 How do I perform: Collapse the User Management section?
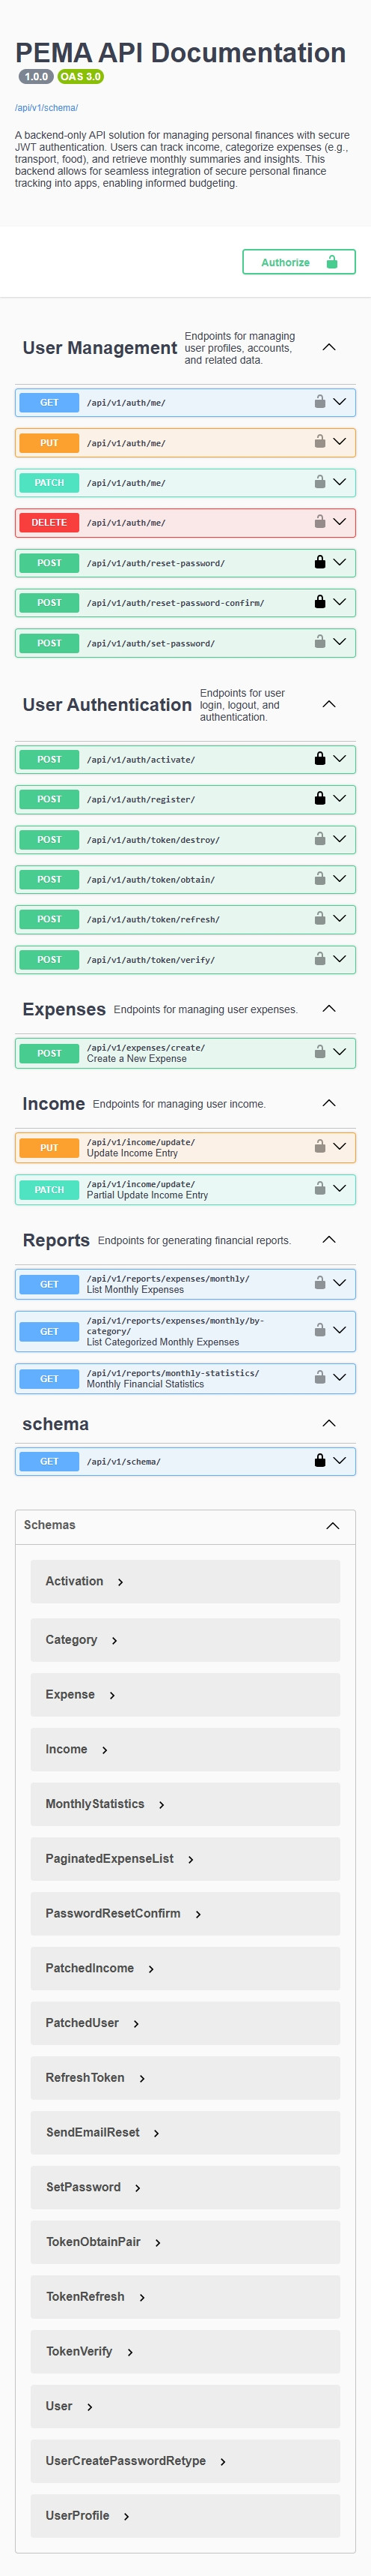(x=329, y=347)
